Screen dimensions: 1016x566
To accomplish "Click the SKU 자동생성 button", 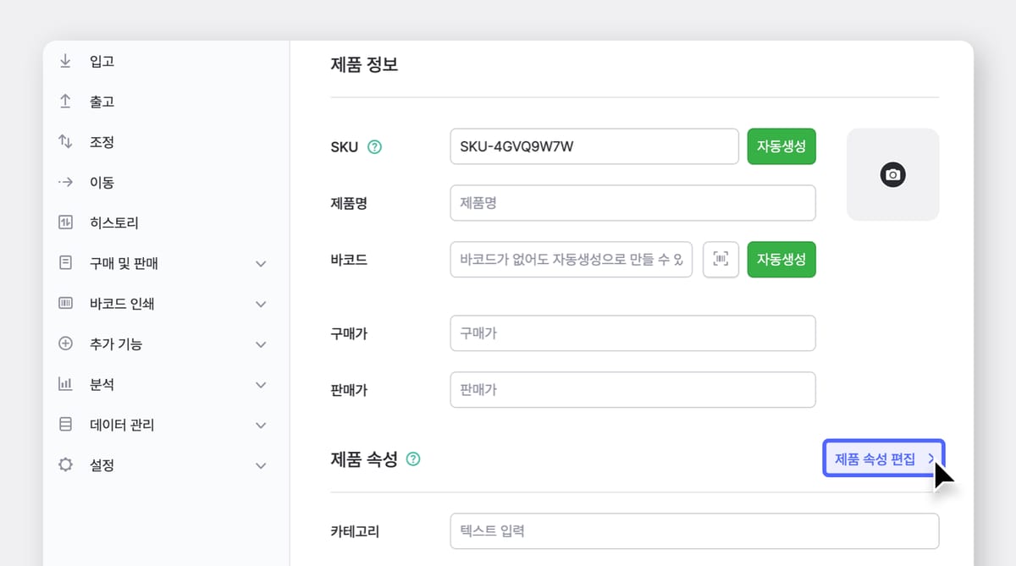I will click(x=781, y=146).
